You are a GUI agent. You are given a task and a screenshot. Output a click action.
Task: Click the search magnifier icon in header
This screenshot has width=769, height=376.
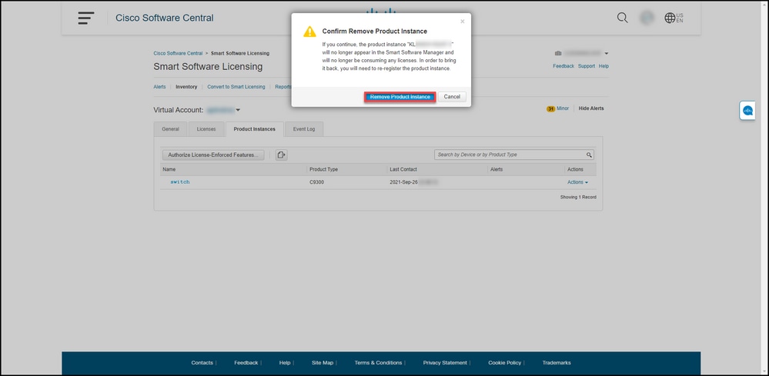pyautogui.click(x=623, y=18)
